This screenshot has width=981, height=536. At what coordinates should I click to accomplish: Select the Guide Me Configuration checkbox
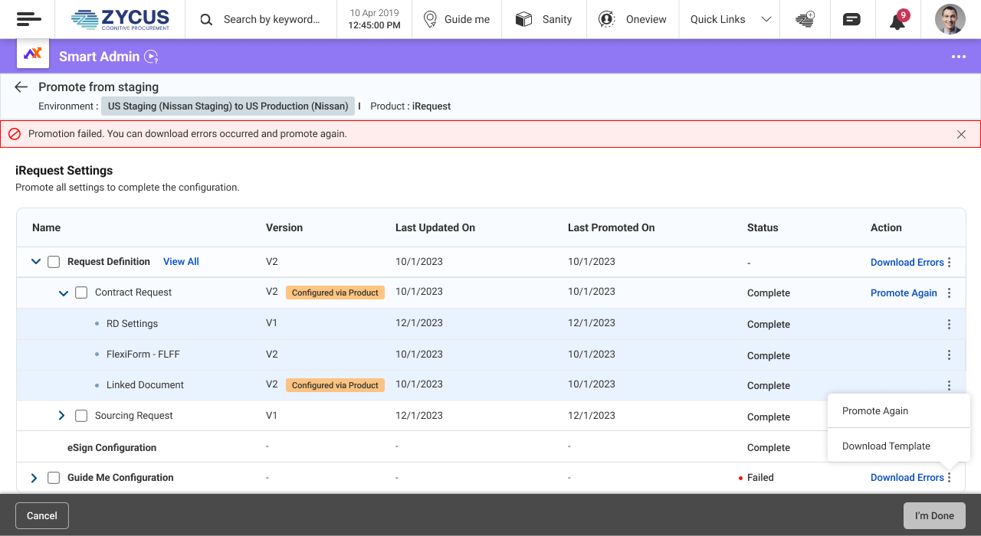click(54, 478)
